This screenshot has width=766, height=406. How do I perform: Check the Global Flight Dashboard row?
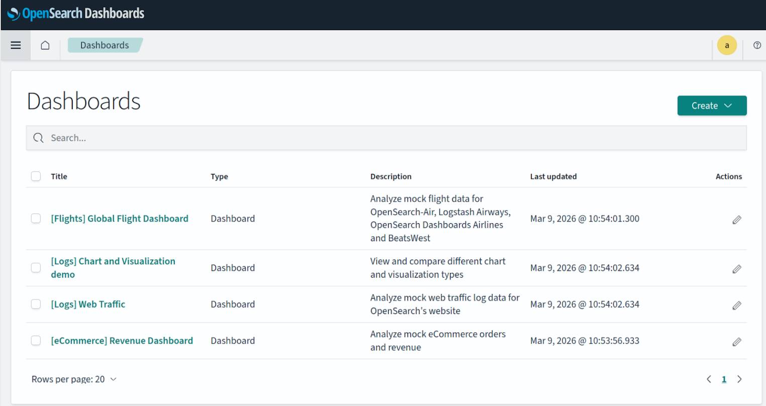pos(36,219)
